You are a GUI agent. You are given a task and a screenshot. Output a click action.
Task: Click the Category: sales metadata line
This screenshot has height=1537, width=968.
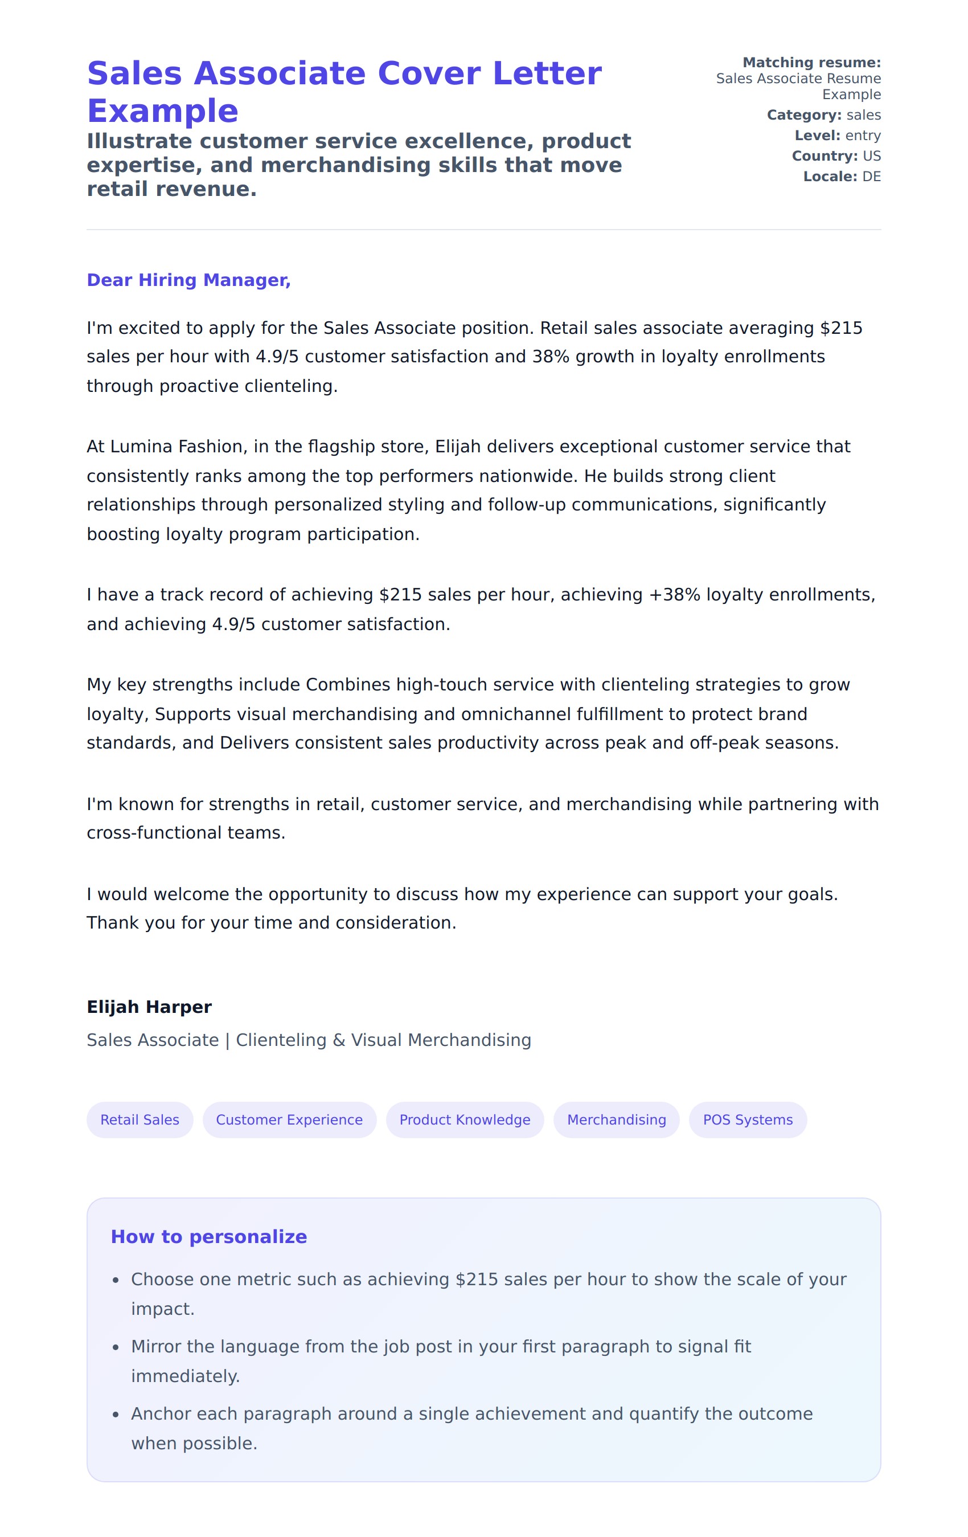tap(823, 115)
